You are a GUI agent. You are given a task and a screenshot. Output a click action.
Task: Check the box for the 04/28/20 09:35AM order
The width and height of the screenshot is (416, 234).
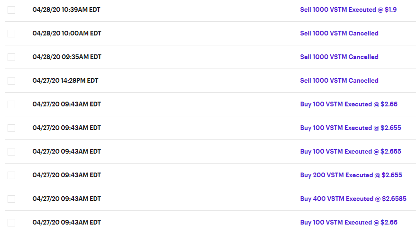click(11, 57)
